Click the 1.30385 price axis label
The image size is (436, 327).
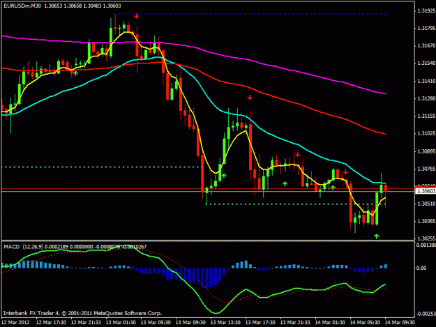pyautogui.click(x=426, y=221)
